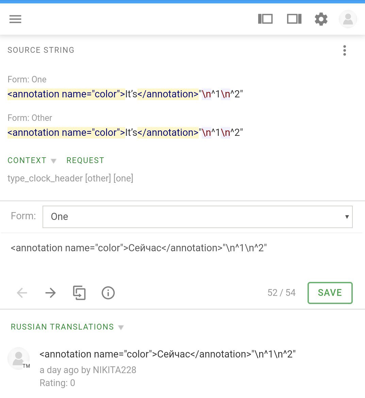Click the RUSSIAN TRANSLATIONS heading
This screenshot has height=398, width=365.
click(62, 327)
